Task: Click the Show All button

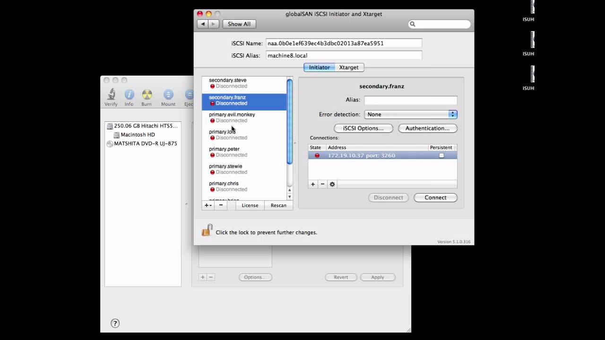Action: pyautogui.click(x=239, y=24)
